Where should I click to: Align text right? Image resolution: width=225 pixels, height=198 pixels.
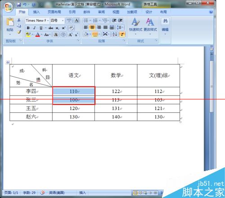coord(99,27)
